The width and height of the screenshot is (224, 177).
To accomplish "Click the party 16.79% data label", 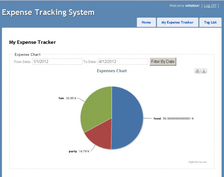I will tap(79, 152).
